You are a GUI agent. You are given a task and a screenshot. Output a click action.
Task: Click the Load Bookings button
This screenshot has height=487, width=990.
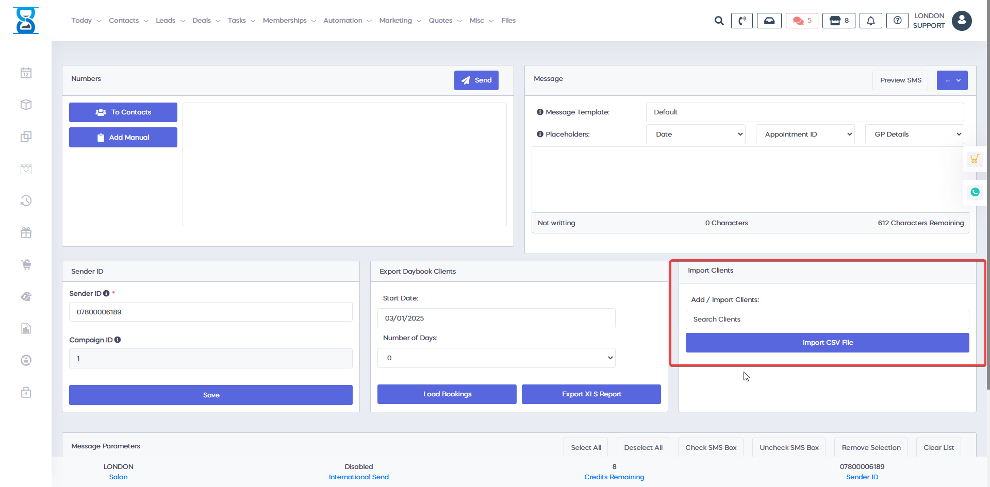click(447, 394)
